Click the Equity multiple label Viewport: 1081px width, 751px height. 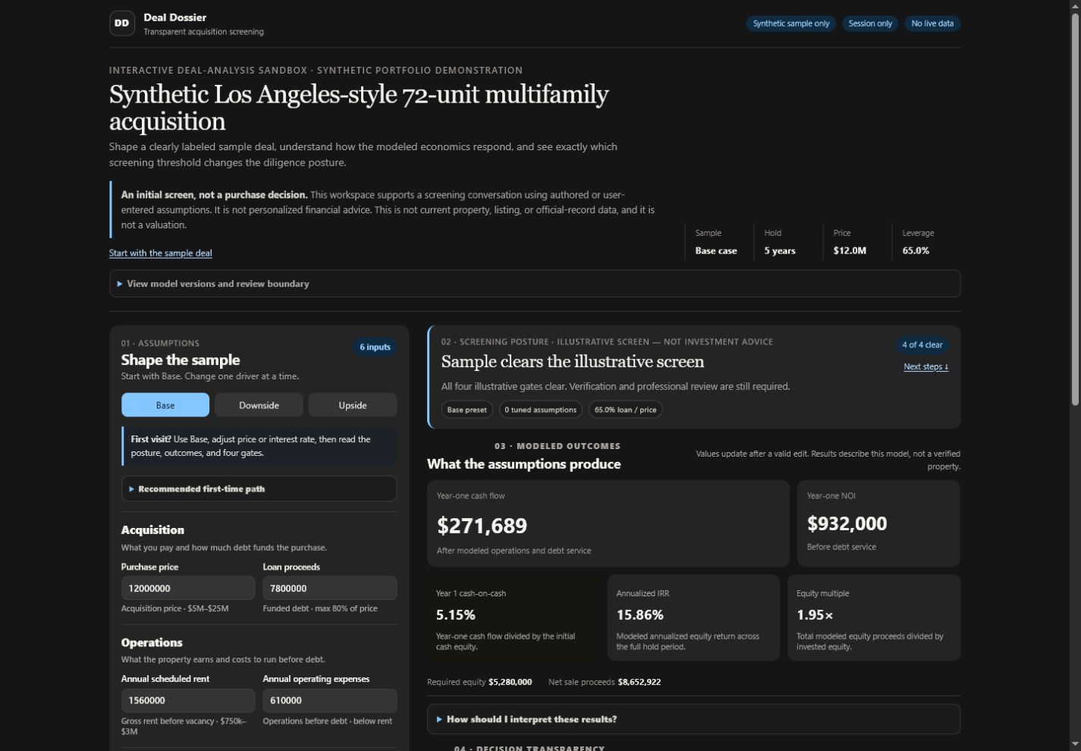823,593
